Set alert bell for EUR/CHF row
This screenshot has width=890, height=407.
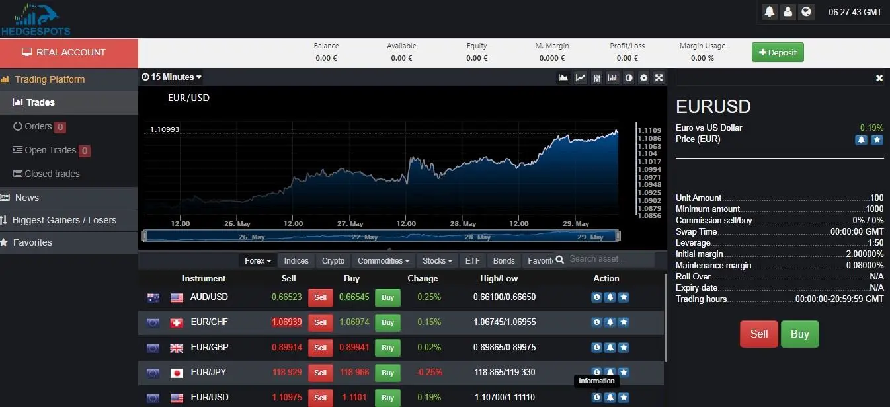click(x=610, y=322)
